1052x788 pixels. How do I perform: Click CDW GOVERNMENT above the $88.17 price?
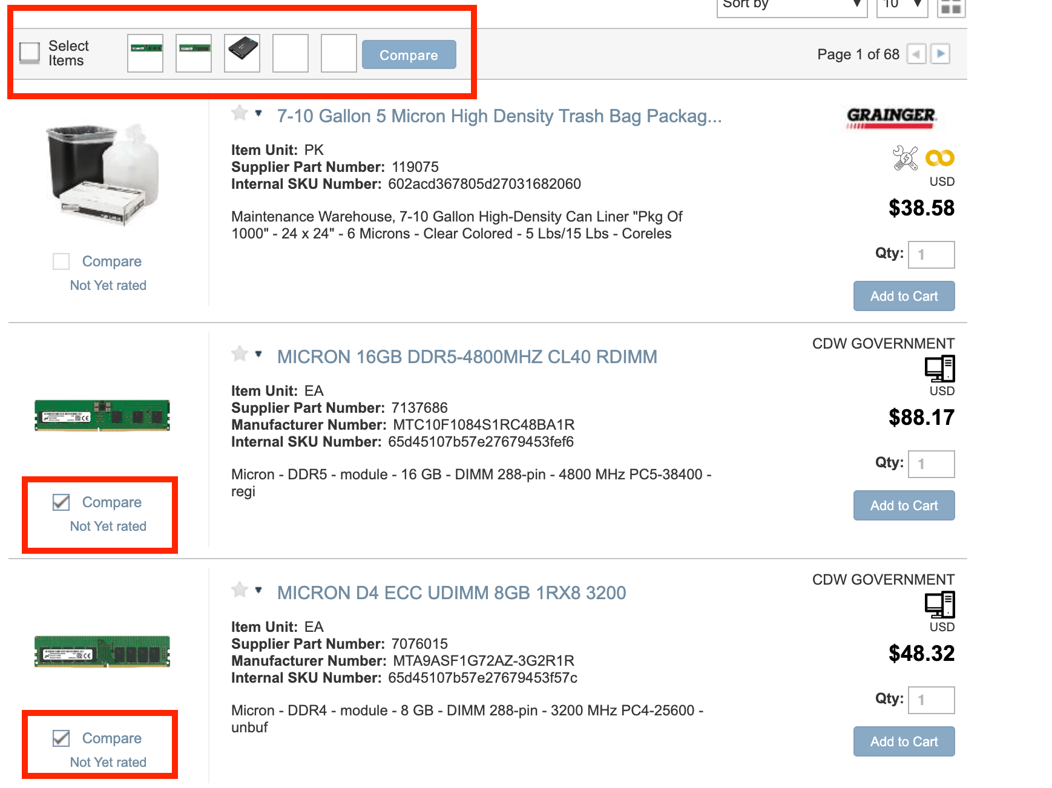coord(883,344)
